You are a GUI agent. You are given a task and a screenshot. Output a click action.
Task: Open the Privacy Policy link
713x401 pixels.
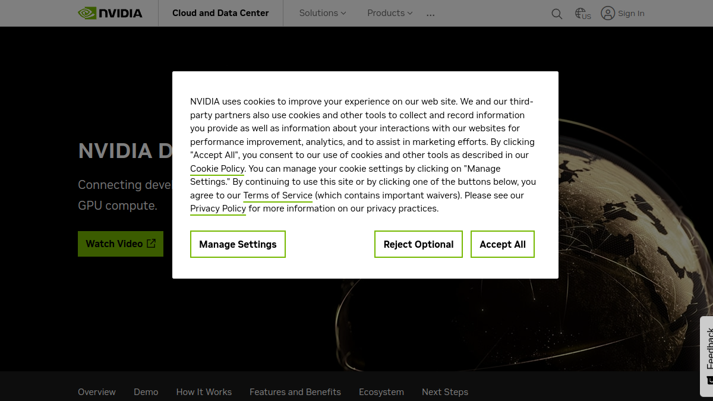(218, 209)
